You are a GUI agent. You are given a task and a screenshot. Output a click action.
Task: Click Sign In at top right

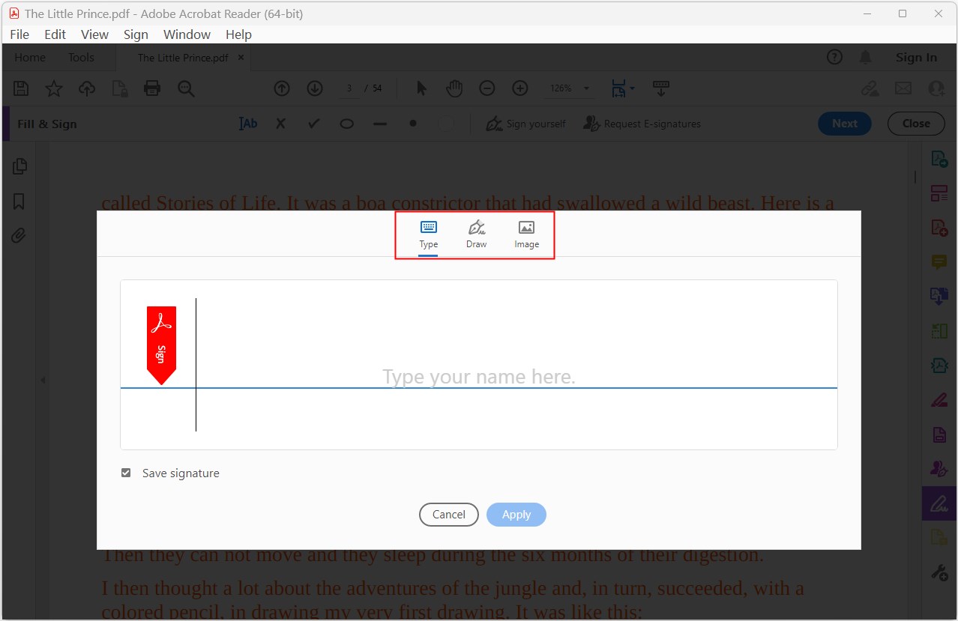916,57
